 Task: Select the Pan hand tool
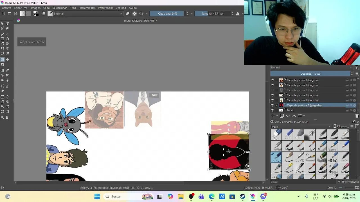tap(7, 118)
